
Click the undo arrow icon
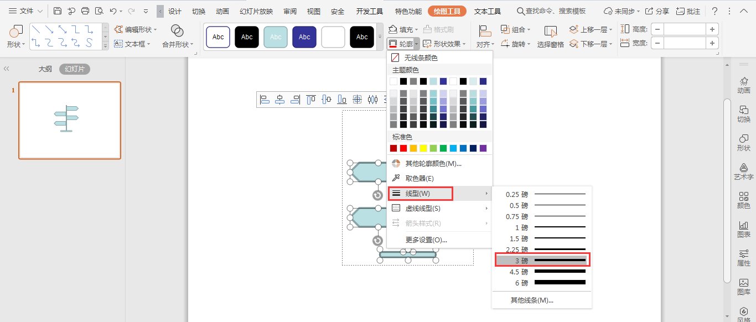pos(113,11)
